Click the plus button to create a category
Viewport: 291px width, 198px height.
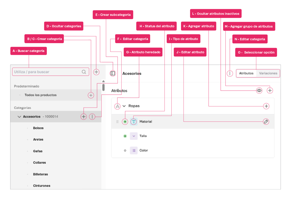[x=96, y=72]
